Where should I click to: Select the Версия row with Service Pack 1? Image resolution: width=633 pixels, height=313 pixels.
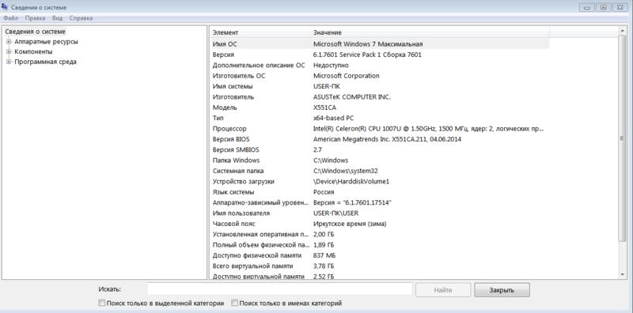(380, 55)
